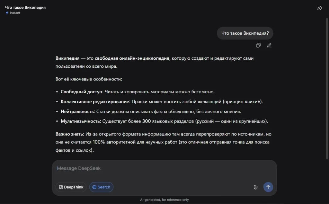
Task: Copy the user message with copy icon
Action: coord(258,45)
